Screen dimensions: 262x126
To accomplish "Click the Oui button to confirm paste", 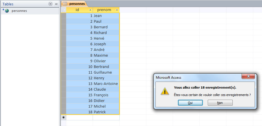I will [x=190, y=103].
